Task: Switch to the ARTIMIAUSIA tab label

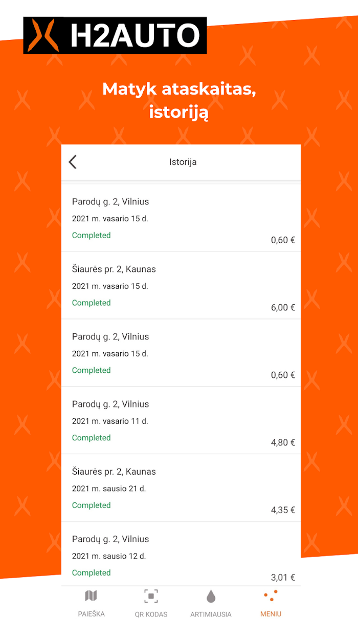Action: [x=211, y=614]
